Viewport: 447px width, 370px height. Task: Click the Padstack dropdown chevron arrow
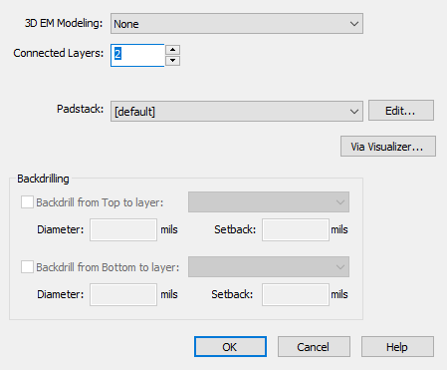click(354, 112)
